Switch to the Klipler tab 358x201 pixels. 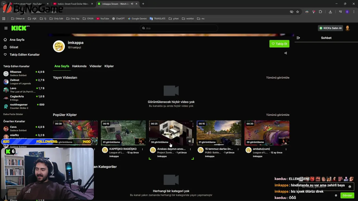(109, 66)
